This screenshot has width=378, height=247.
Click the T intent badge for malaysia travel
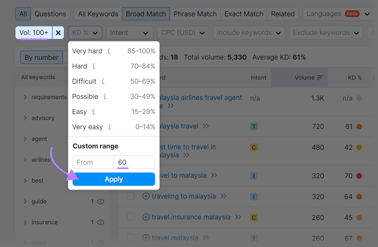pyautogui.click(x=254, y=126)
